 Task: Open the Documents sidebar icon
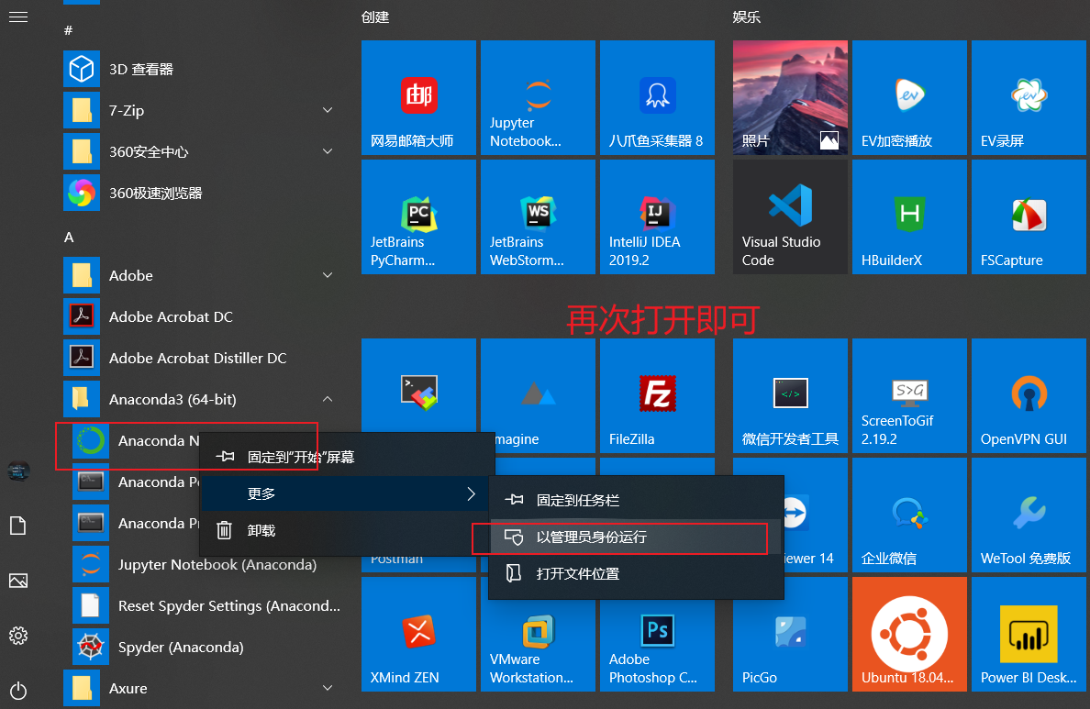pos(18,526)
